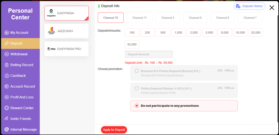
Task: Click the Deposit Limit text
Action: 149,63
